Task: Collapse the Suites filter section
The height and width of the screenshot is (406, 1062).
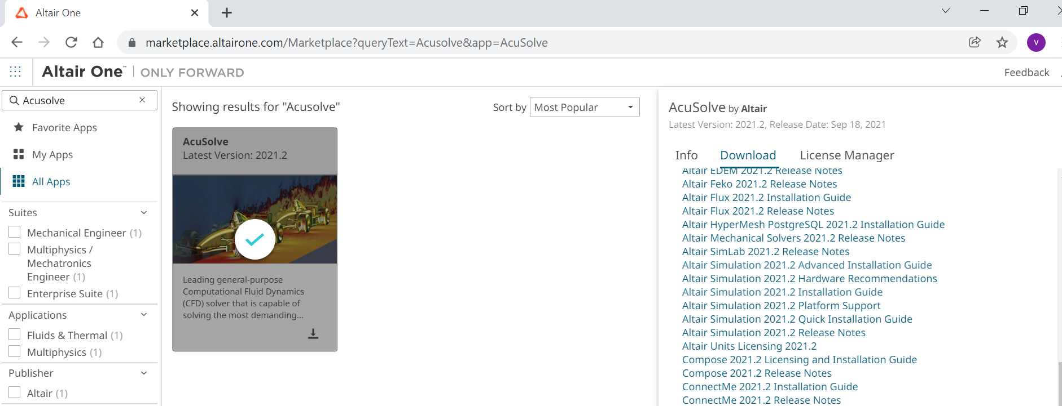Action: pos(144,212)
